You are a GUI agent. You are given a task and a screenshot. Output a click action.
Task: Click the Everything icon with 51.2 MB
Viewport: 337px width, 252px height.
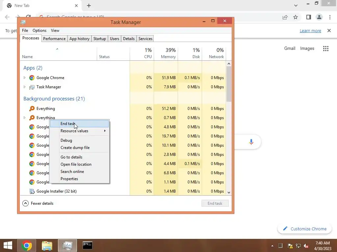pyautogui.click(x=32, y=109)
